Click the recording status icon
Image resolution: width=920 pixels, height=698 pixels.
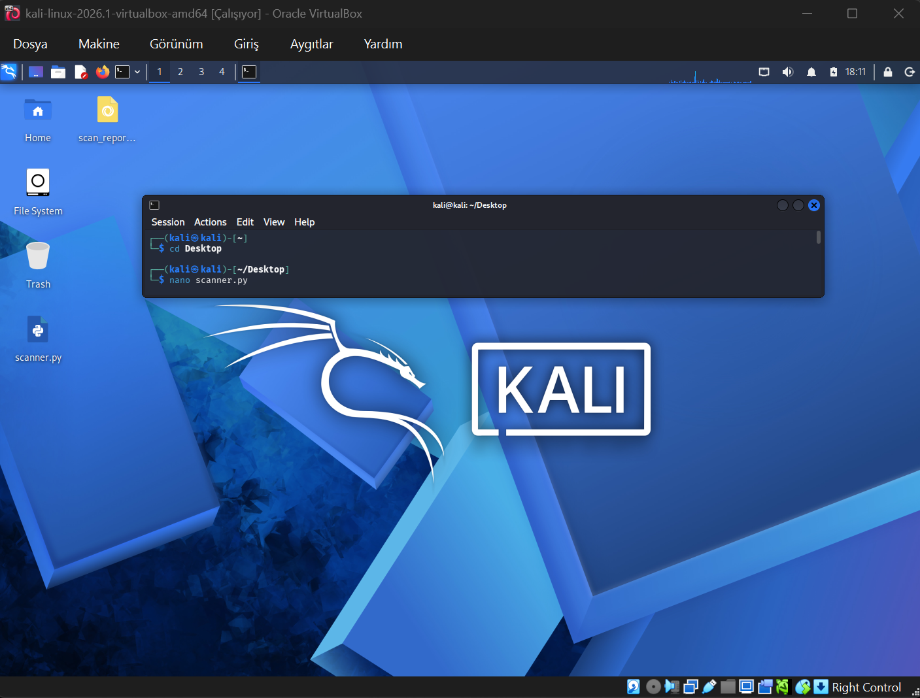(765, 687)
